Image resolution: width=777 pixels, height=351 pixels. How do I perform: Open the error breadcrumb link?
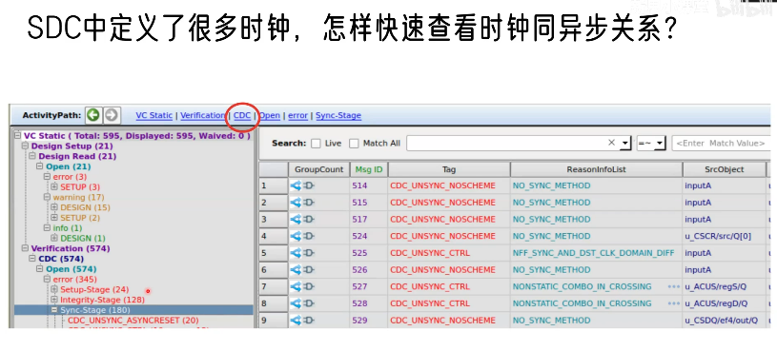[x=297, y=115]
